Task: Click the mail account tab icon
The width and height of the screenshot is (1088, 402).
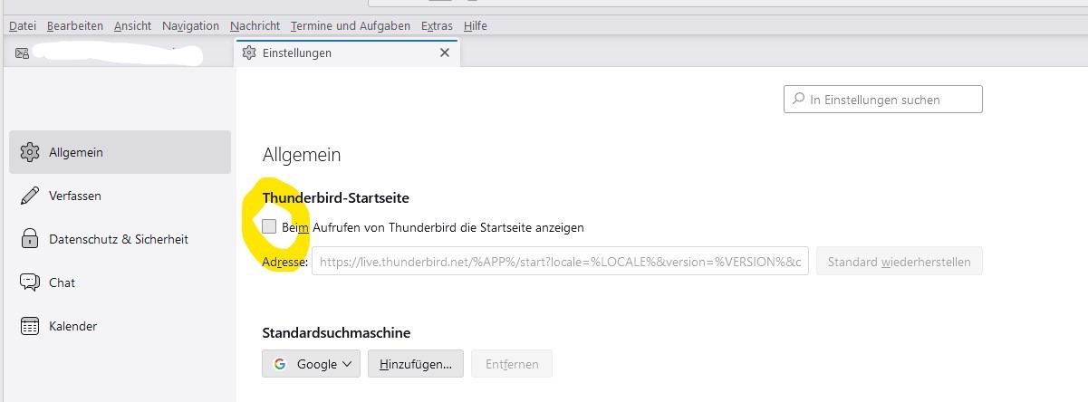Action: pyautogui.click(x=23, y=53)
